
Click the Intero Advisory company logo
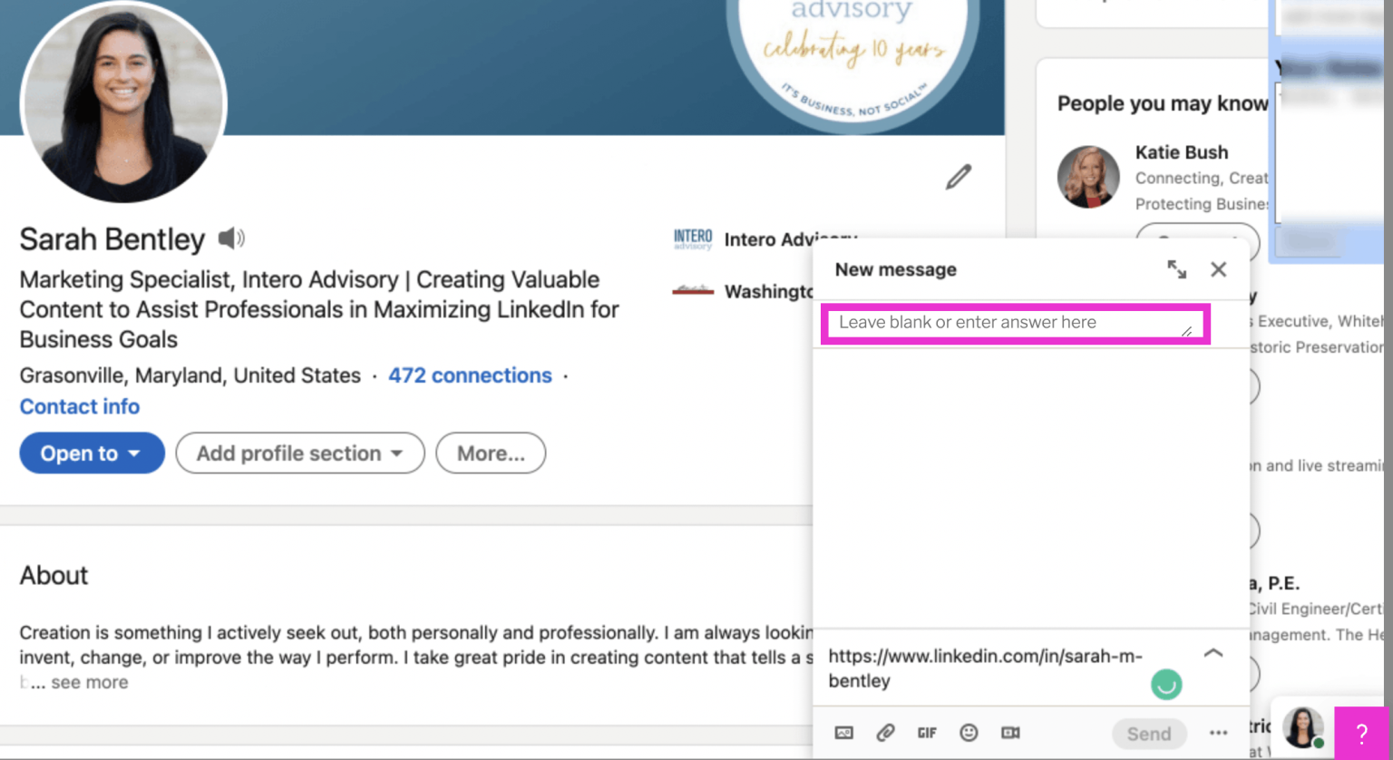pyautogui.click(x=693, y=238)
